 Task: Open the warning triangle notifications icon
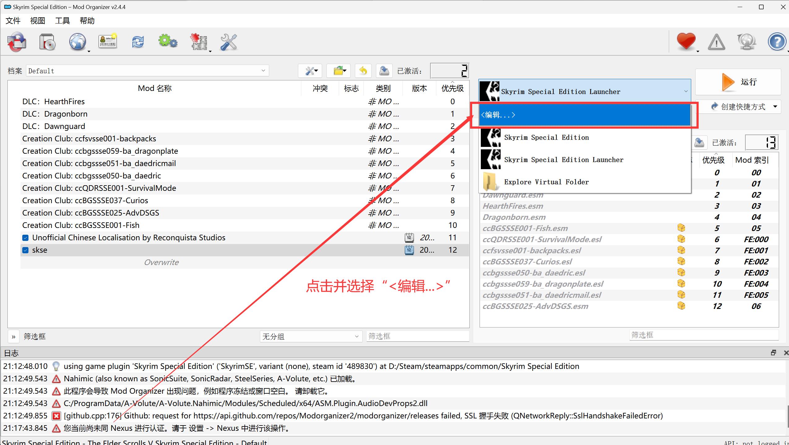tap(716, 42)
